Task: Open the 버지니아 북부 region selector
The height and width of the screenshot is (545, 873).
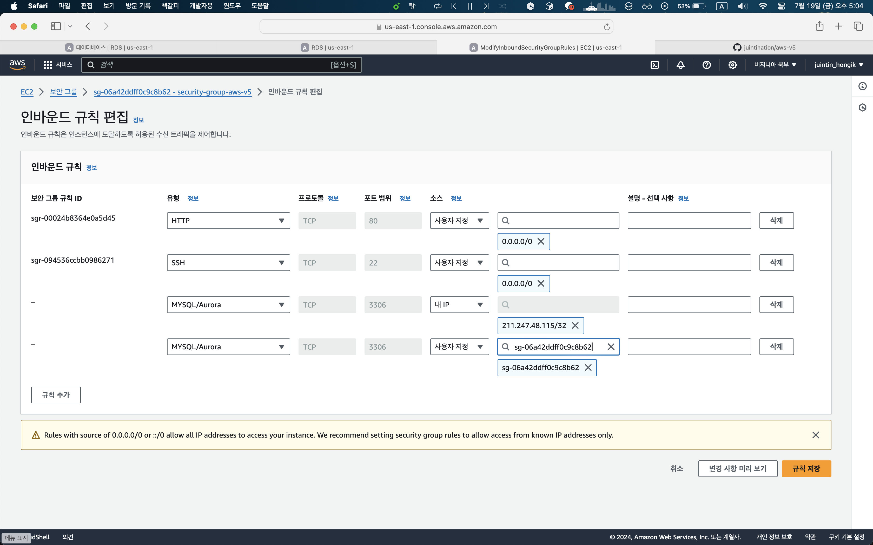Action: 775,65
